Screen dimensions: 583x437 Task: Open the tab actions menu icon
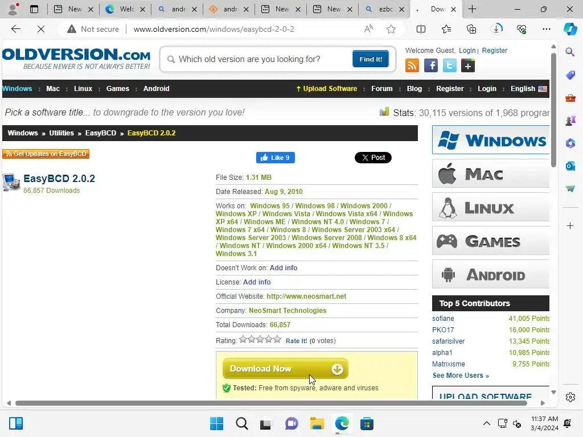[34, 9]
